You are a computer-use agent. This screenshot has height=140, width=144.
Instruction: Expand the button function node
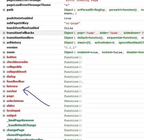point(4,57)
